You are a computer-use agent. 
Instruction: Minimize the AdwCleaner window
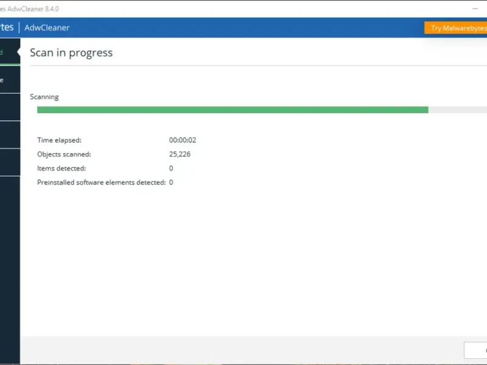[x=475, y=9]
